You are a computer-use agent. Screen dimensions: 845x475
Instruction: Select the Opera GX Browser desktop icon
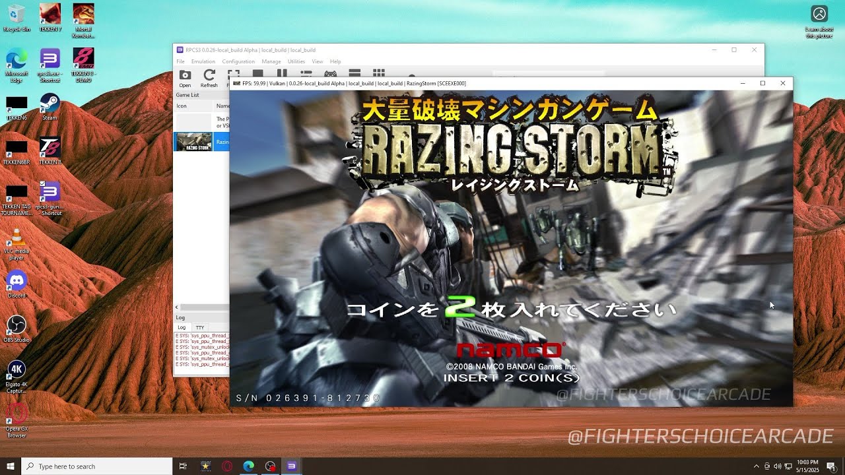click(17, 421)
